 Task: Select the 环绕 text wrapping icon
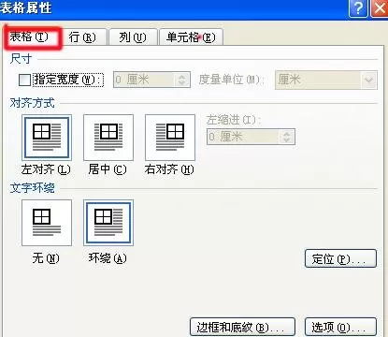(108, 223)
